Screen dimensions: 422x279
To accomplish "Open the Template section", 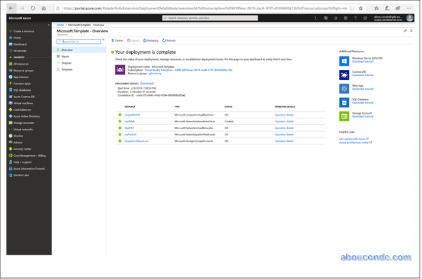I will coord(66,69).
